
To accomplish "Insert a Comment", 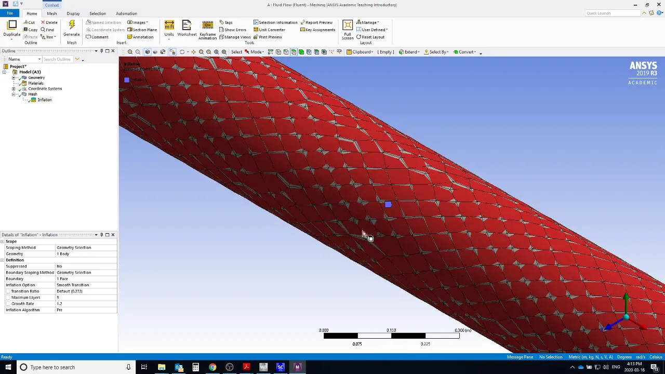I will 97,37.
